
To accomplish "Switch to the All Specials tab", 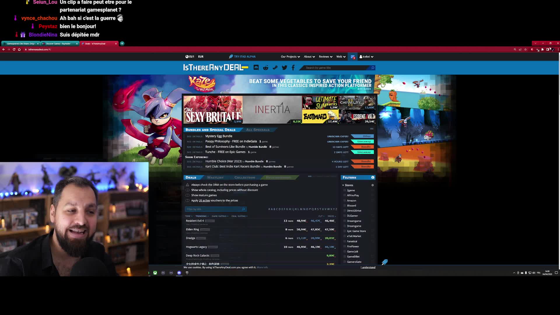I will click(x=258, y=130).
